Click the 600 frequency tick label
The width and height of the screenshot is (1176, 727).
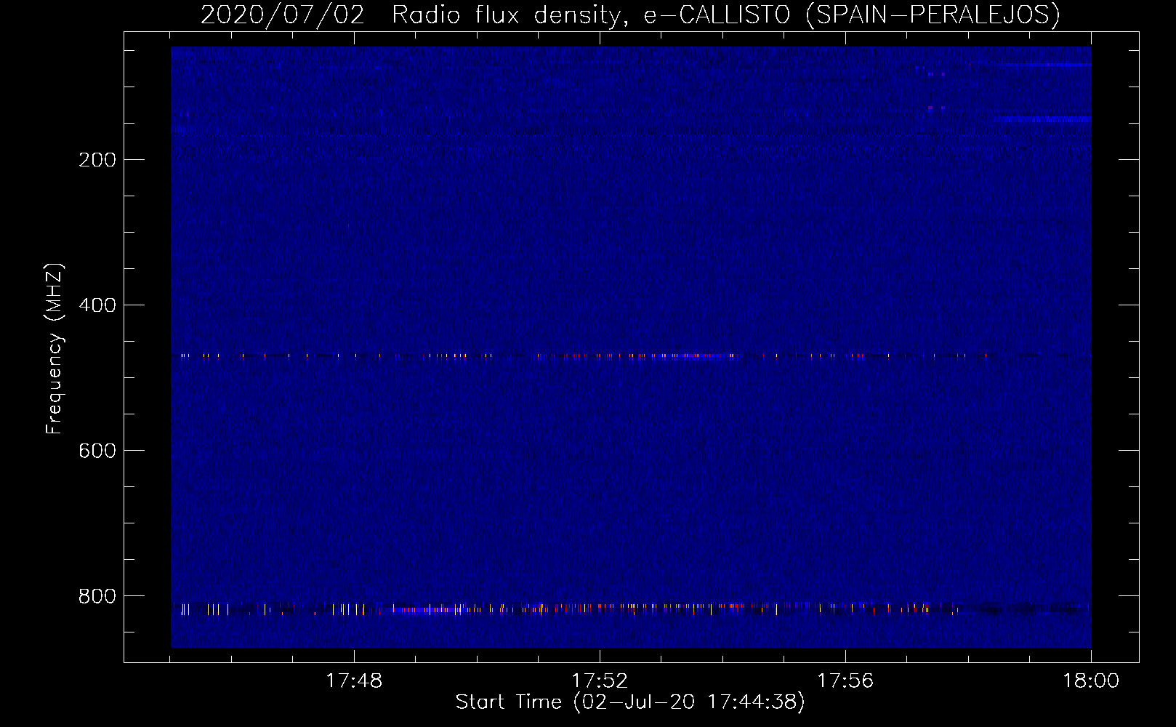tap(97, 451)
